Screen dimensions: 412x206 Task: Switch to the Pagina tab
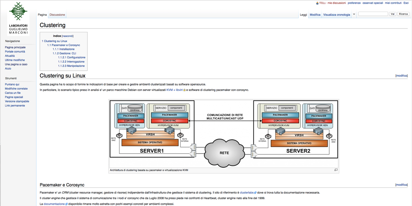click(x=42, y=15)
